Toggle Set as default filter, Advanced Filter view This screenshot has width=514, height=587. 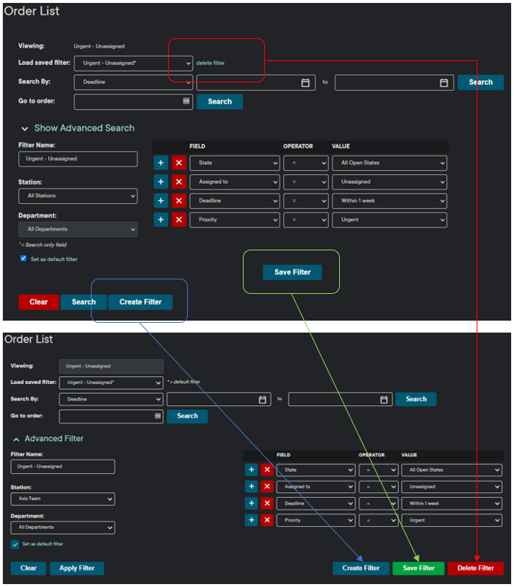(15, 544)
